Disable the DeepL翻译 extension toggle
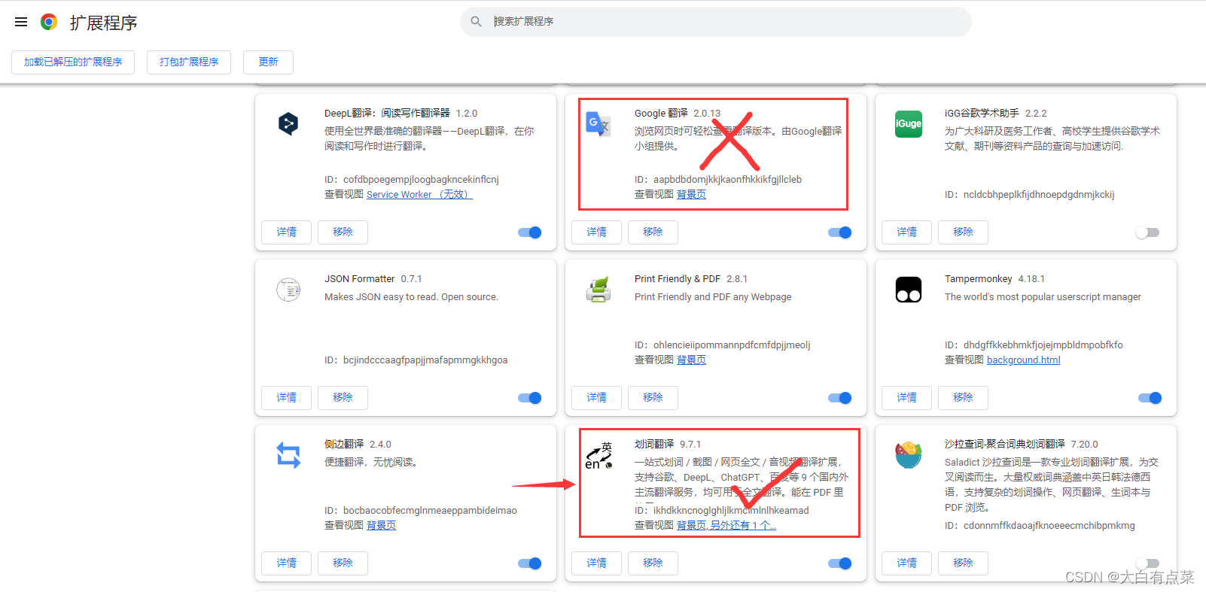 coord(530,232)
